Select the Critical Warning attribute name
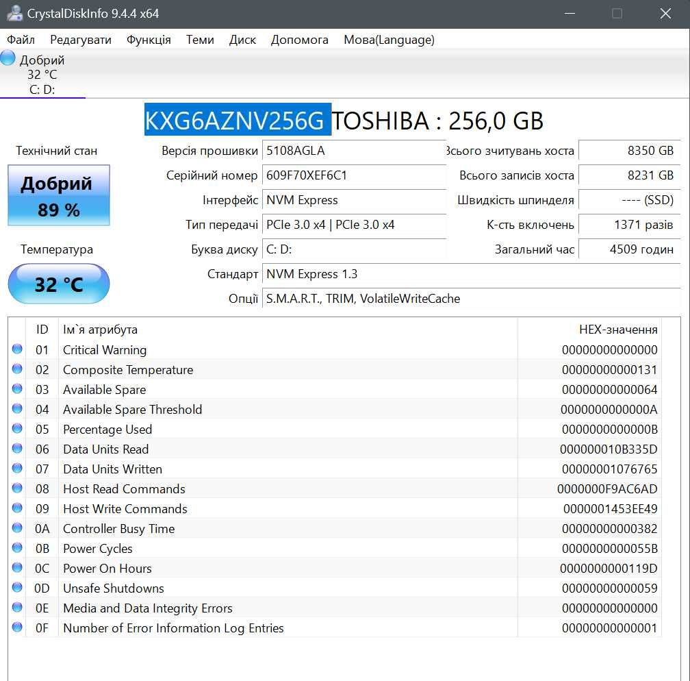 105,350
